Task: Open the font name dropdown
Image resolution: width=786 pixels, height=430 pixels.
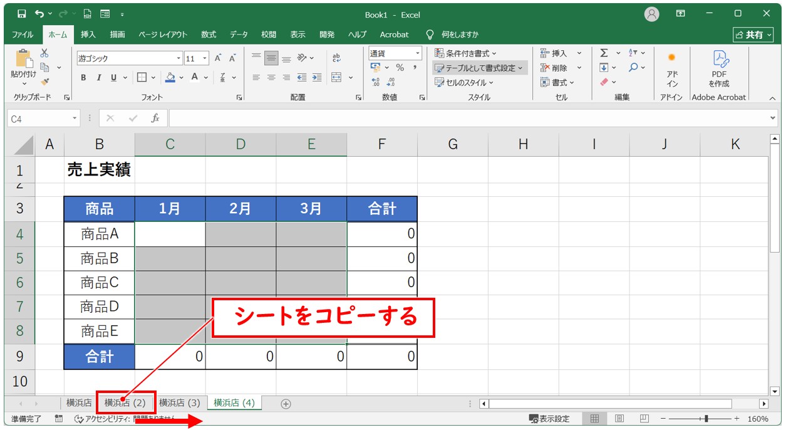Action: [178, 58]
